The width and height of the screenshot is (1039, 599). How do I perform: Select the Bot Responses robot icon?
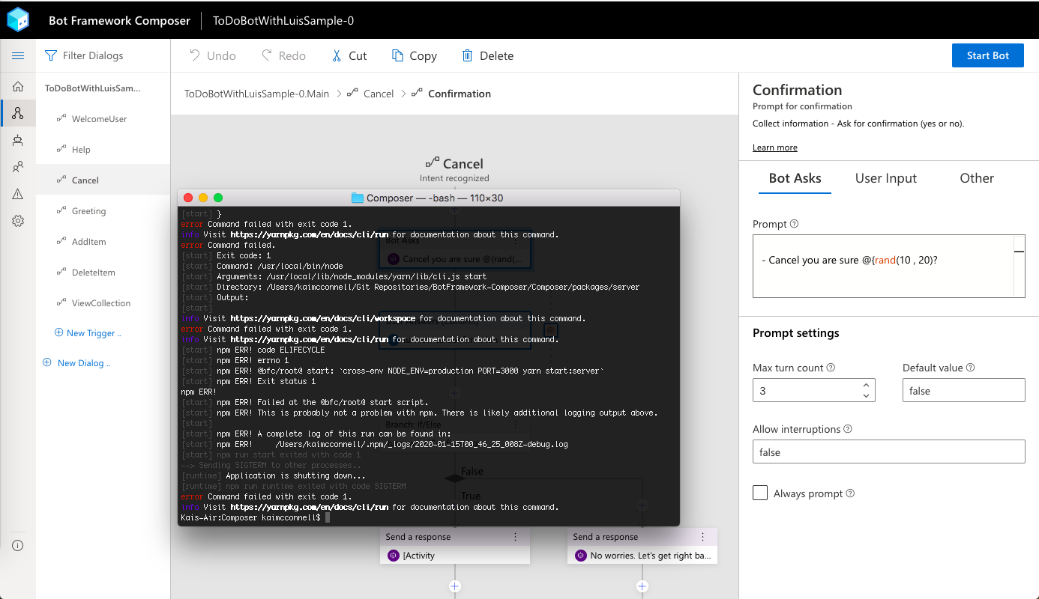click(x=17, y=140)
